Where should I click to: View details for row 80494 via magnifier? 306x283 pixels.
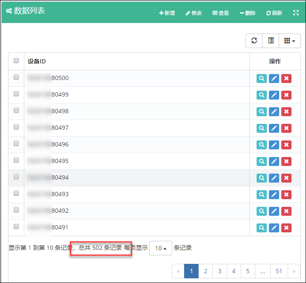(x=262, y=178)
